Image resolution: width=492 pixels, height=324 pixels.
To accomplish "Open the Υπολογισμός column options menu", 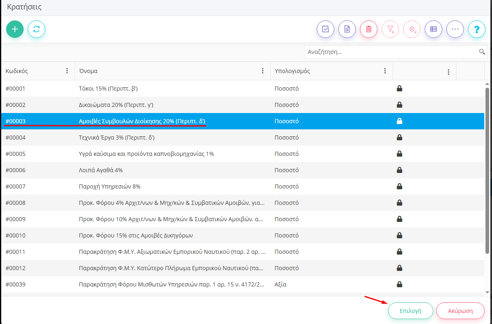I will pyautogui.click(x=385, y=71).
